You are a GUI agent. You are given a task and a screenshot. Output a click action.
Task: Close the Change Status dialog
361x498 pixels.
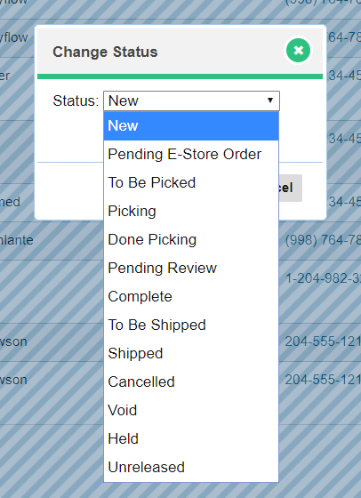[x=298, y=50]
